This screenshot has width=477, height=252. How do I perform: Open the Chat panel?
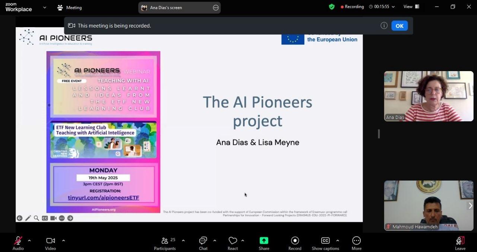tap(203, 243)
